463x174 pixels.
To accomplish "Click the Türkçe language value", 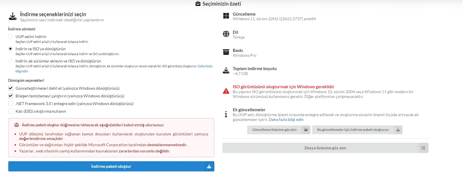I will 239,37.
